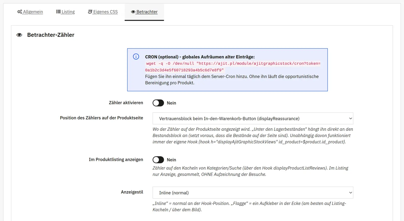Open the Eigenes CSS tab
Viewport: 404px width, 221px height.
click(x=103, y=12)
